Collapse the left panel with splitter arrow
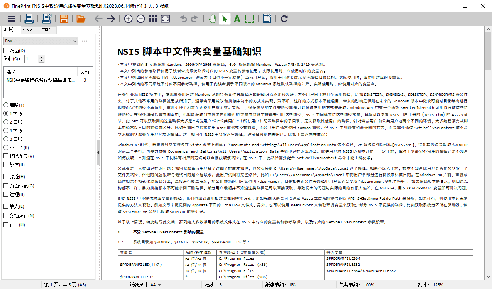Image resolution: width=492 pixels, height=289 pixels. 98,153
